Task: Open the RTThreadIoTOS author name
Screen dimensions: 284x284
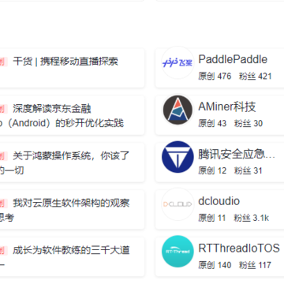Action: 239,248
